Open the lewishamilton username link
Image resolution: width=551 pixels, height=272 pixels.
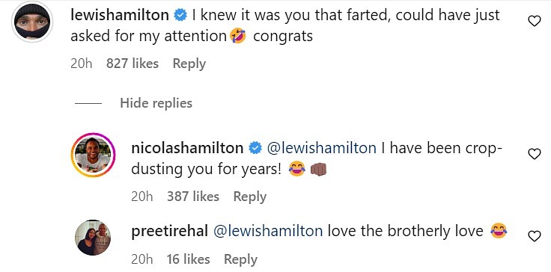point(120,16)
